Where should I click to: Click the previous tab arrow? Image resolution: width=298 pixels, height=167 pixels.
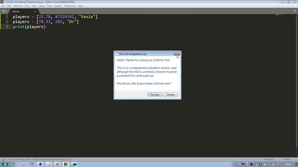click(x=3, y=11)
